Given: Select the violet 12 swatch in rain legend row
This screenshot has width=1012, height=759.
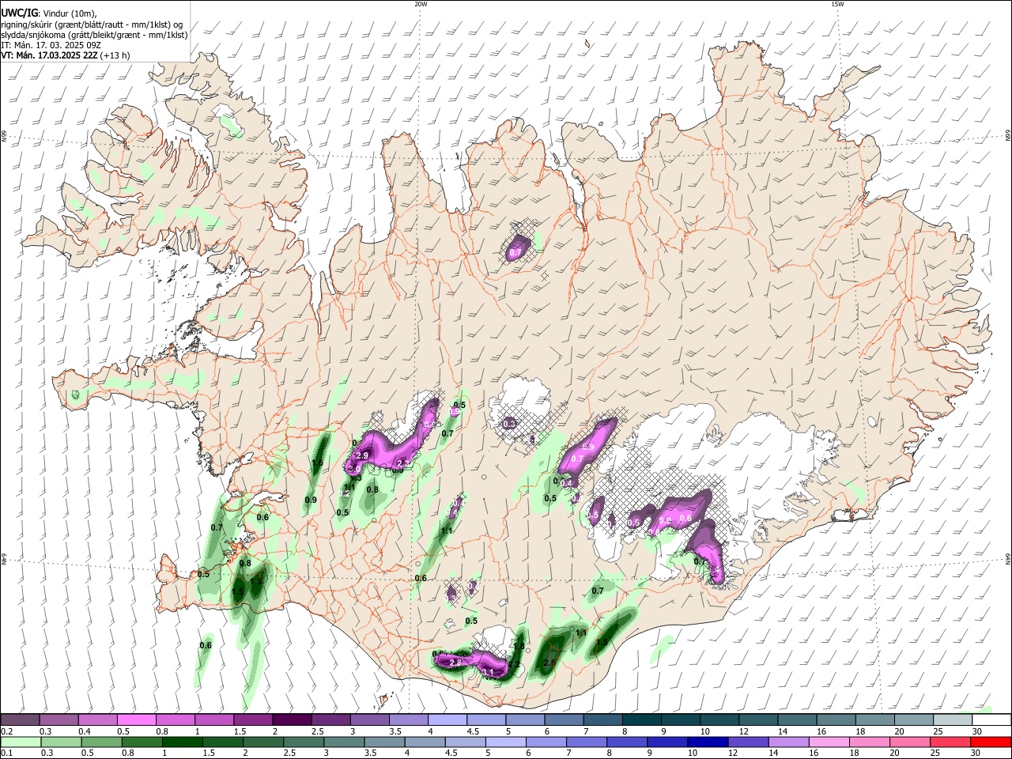Looking at the screenshot, I should coord(749,742).
